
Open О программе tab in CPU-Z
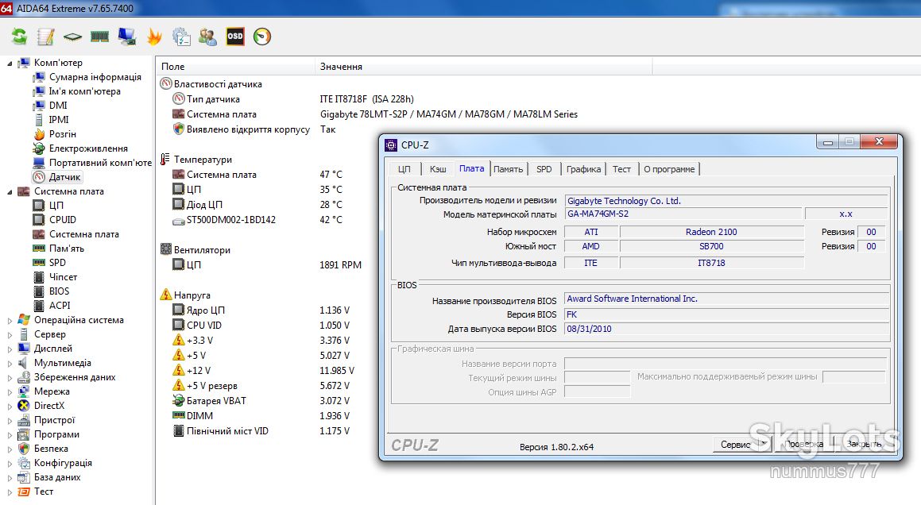tap(669, 169)
